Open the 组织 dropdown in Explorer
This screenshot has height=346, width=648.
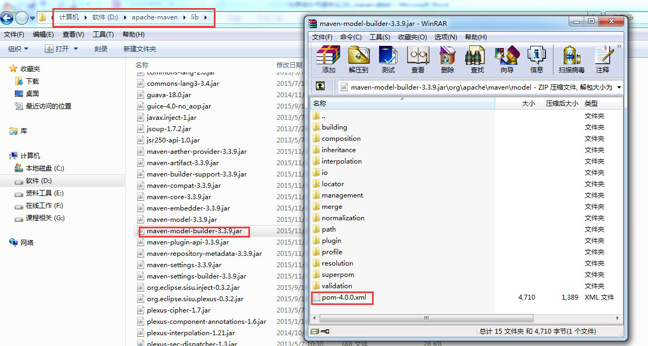[18, 49]
